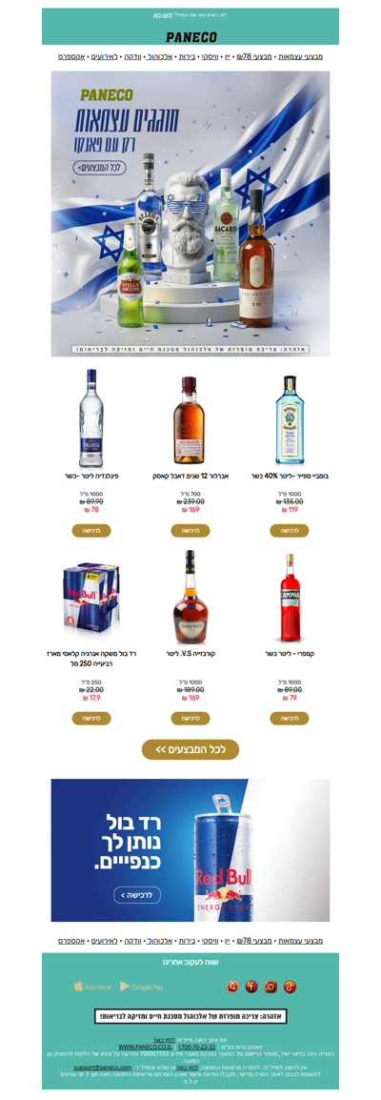Tap the WhatsApp icon in the footer
This screenshot has width=381, height=1100.
[232, 987]
